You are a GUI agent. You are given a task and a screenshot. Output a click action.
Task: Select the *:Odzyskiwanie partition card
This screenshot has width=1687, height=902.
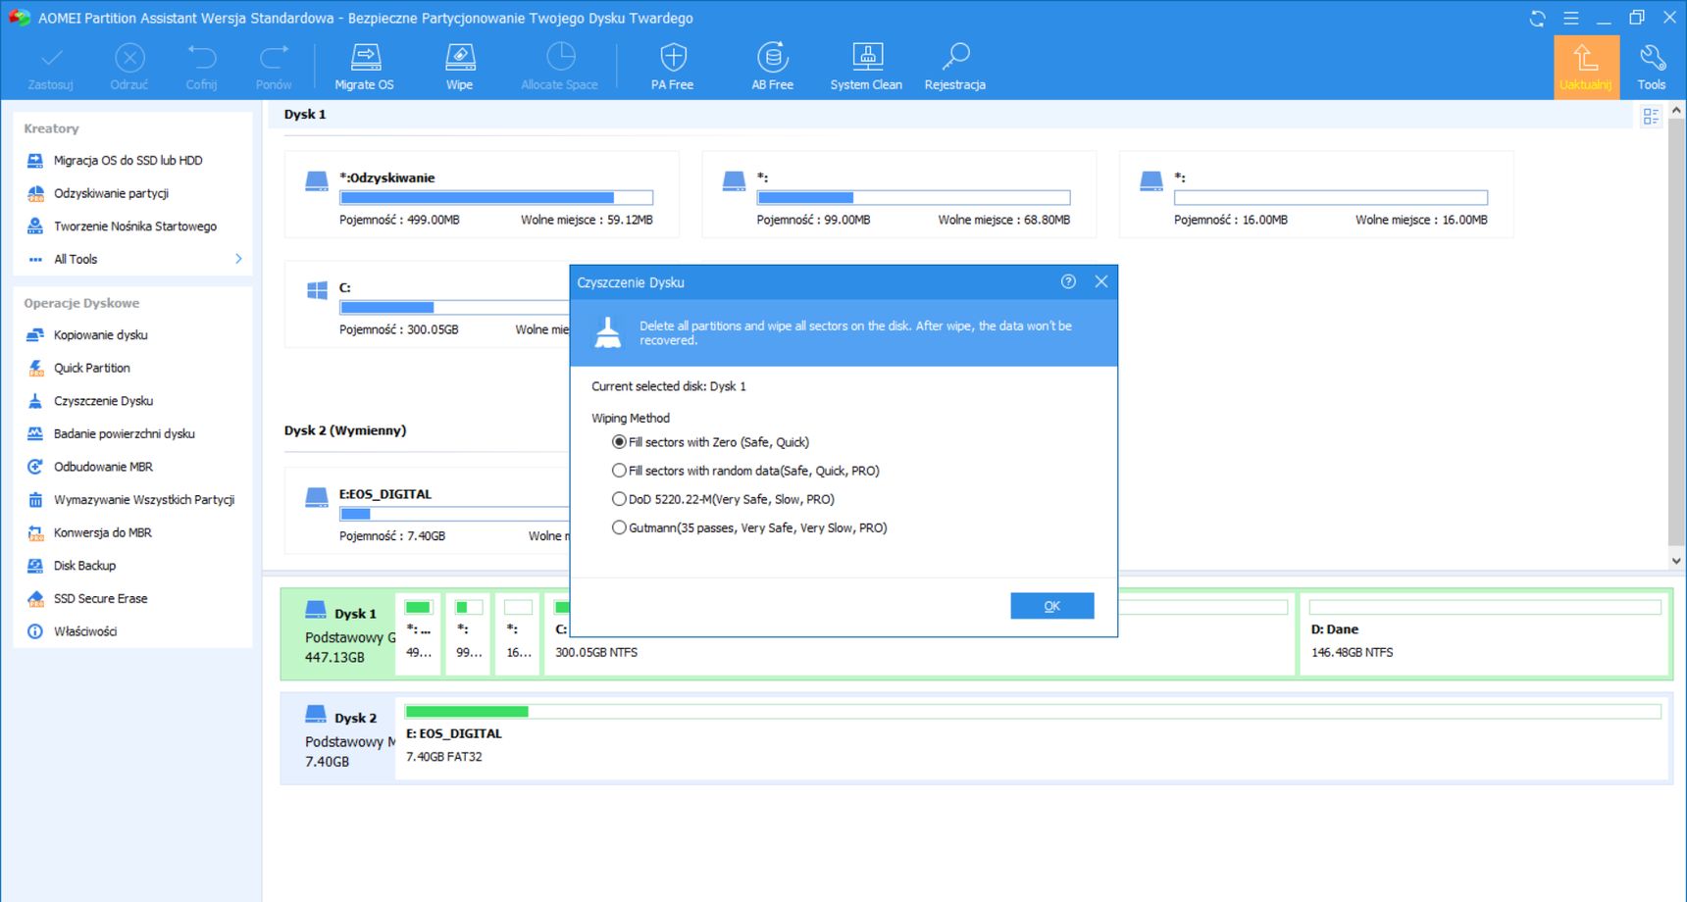tap(482, 194)
